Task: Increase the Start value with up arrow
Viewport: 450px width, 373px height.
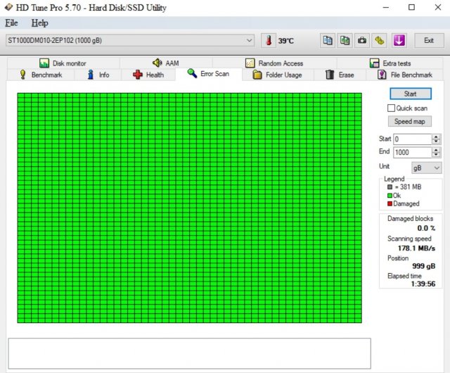Action: (x=436, y=137)
